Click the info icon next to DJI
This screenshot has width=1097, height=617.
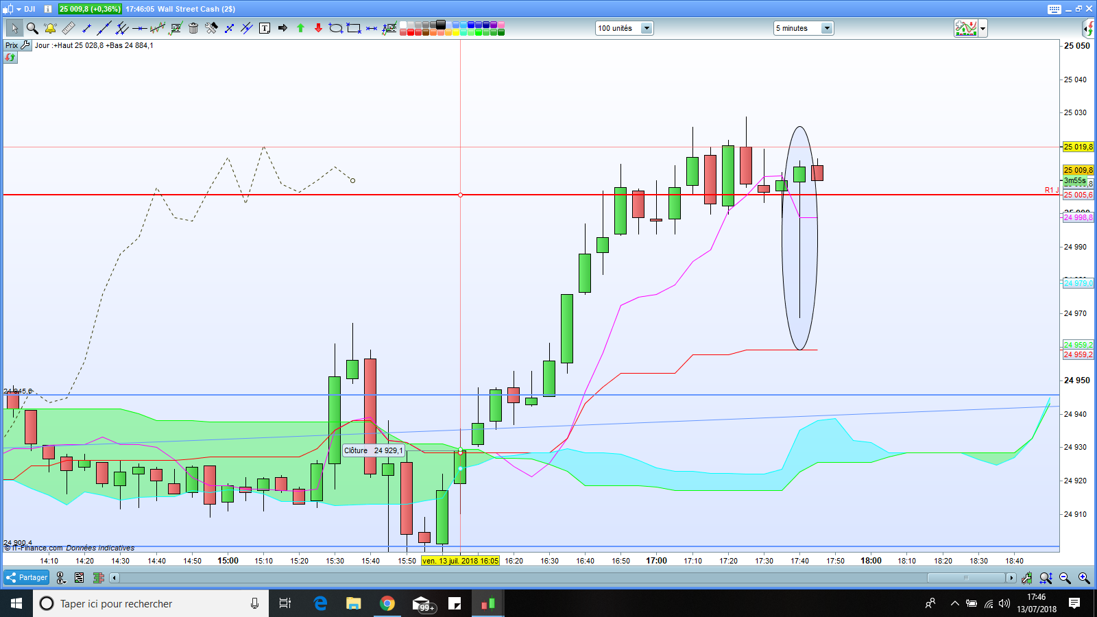pos(47,9)
